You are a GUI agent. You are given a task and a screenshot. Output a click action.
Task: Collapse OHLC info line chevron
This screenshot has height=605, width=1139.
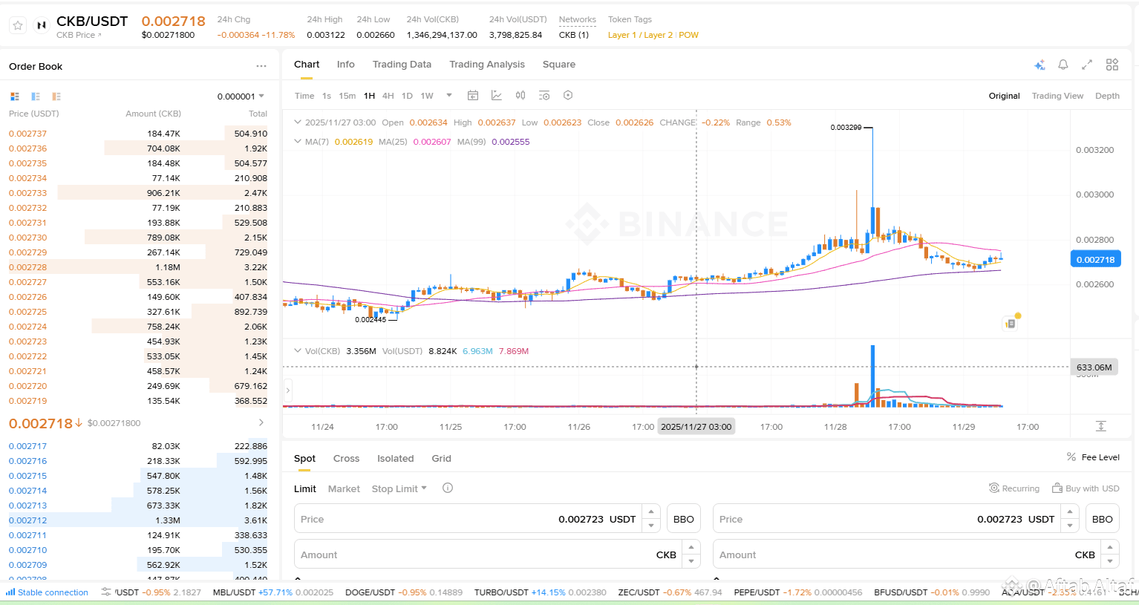click(x=298, y=122)
